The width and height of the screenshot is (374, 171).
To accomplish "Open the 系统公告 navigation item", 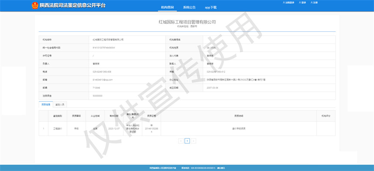I will point(189,7).
